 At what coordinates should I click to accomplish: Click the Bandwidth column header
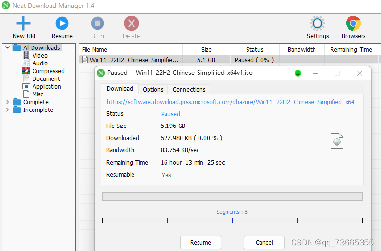[302, 50]
